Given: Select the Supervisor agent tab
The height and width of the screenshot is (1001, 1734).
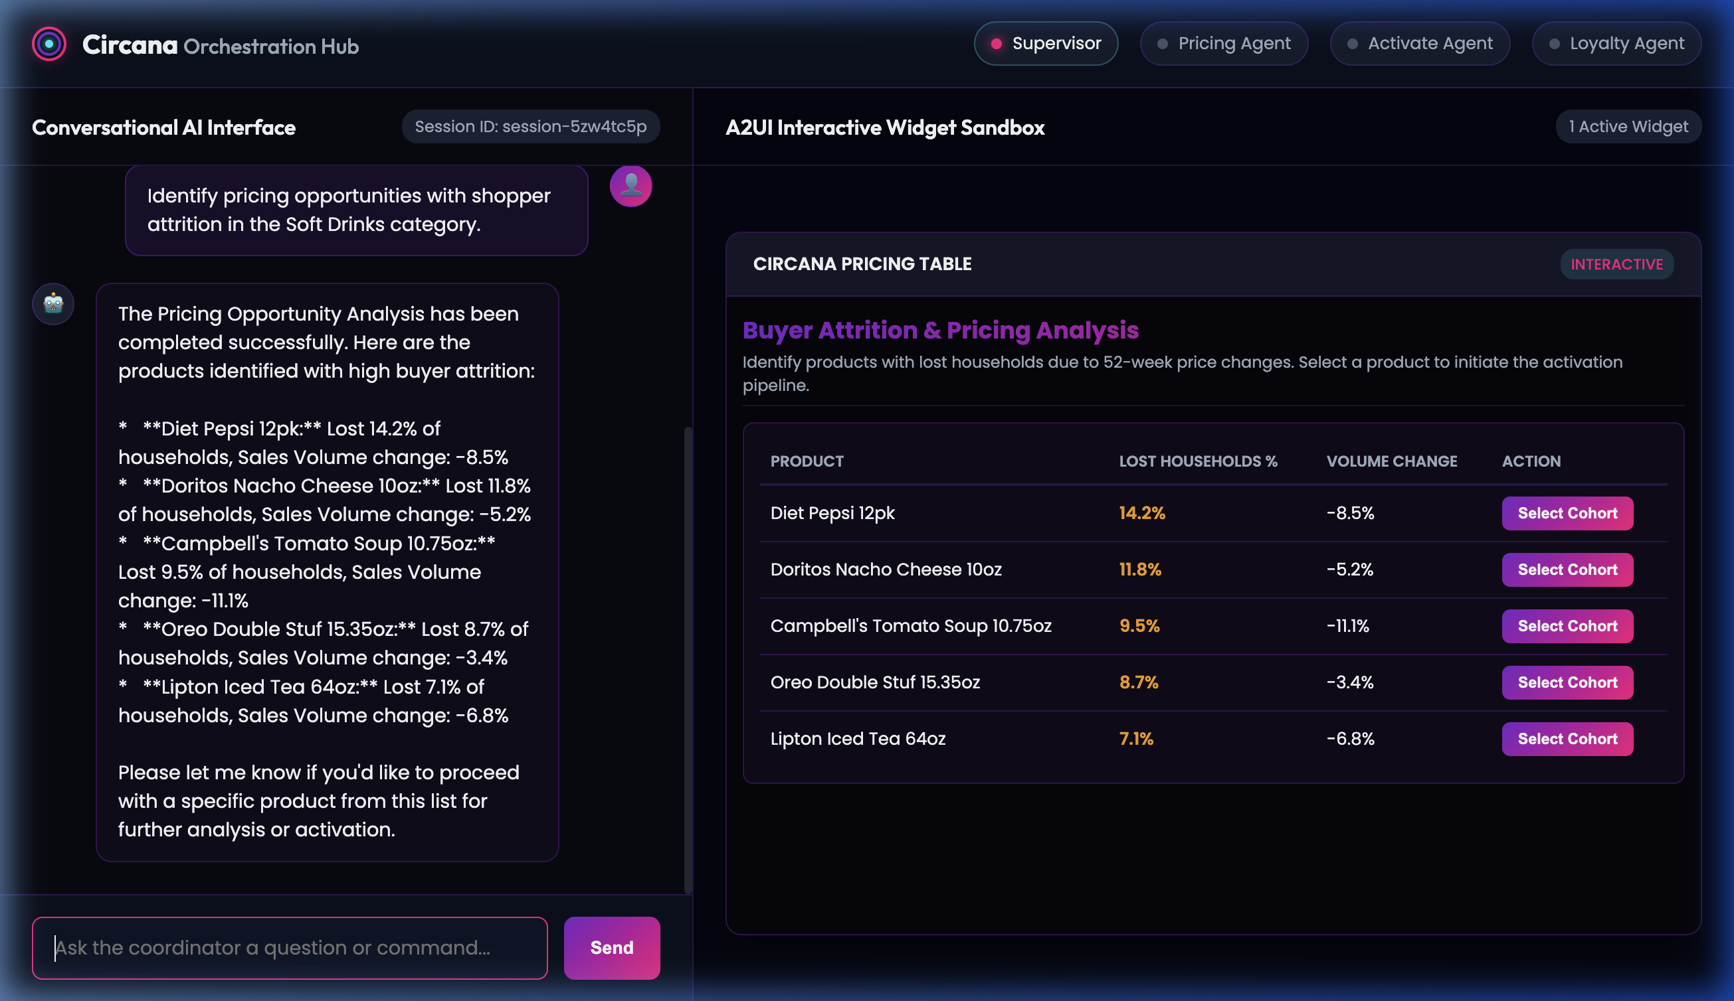Looking at the screenshot, I should (1045, 43).
